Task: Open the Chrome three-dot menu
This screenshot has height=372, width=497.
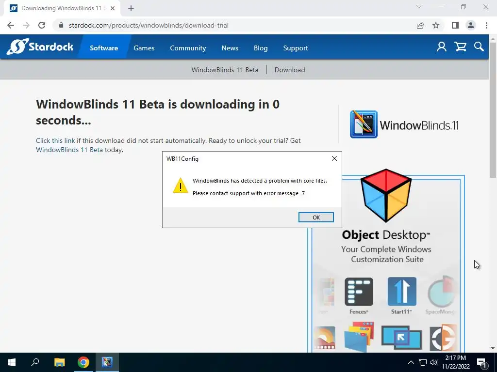Action: [x=486, y=25]
